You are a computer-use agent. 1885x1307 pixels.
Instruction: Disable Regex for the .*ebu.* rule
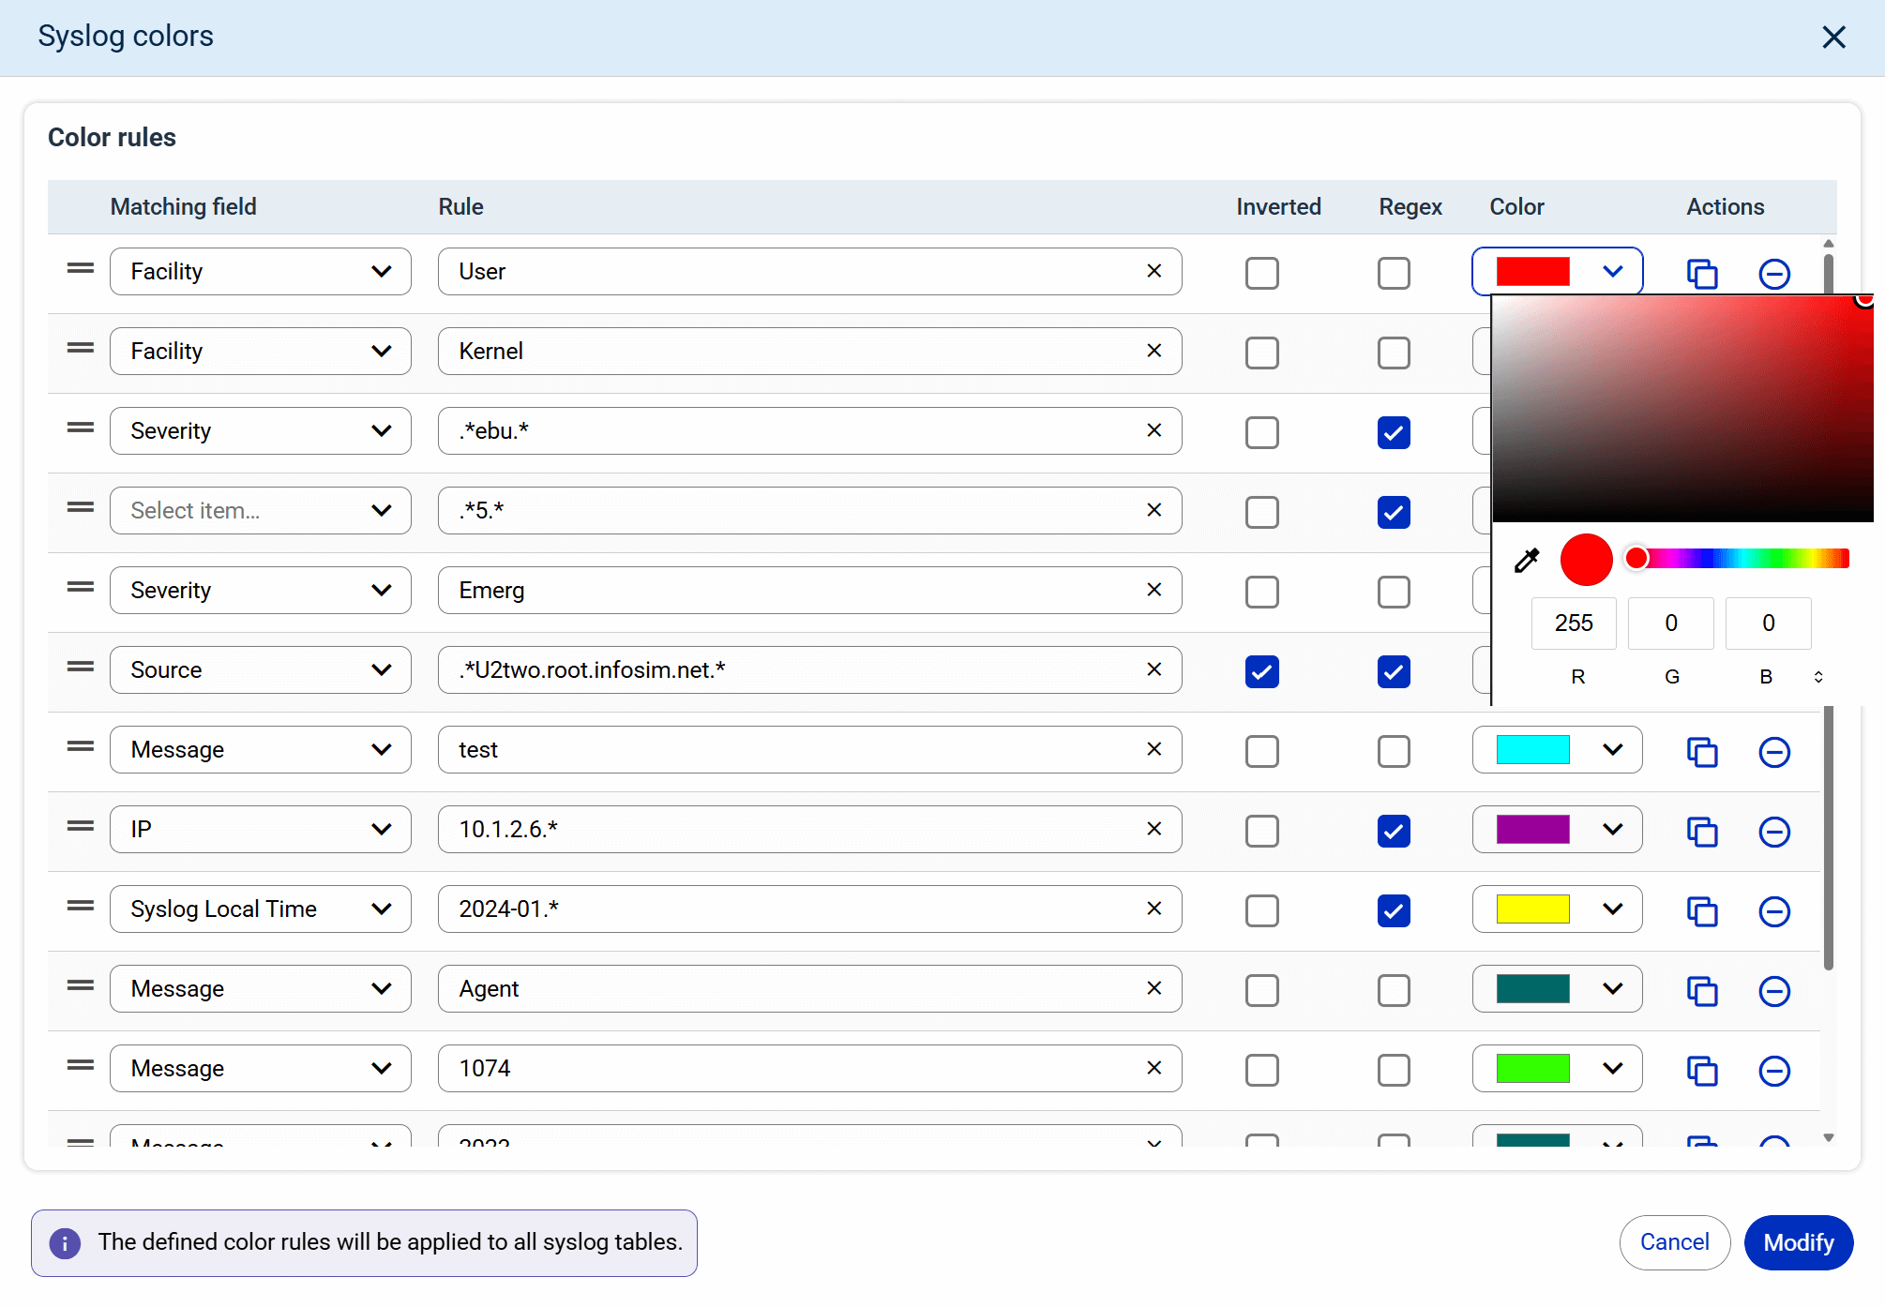click(1394, 432)
